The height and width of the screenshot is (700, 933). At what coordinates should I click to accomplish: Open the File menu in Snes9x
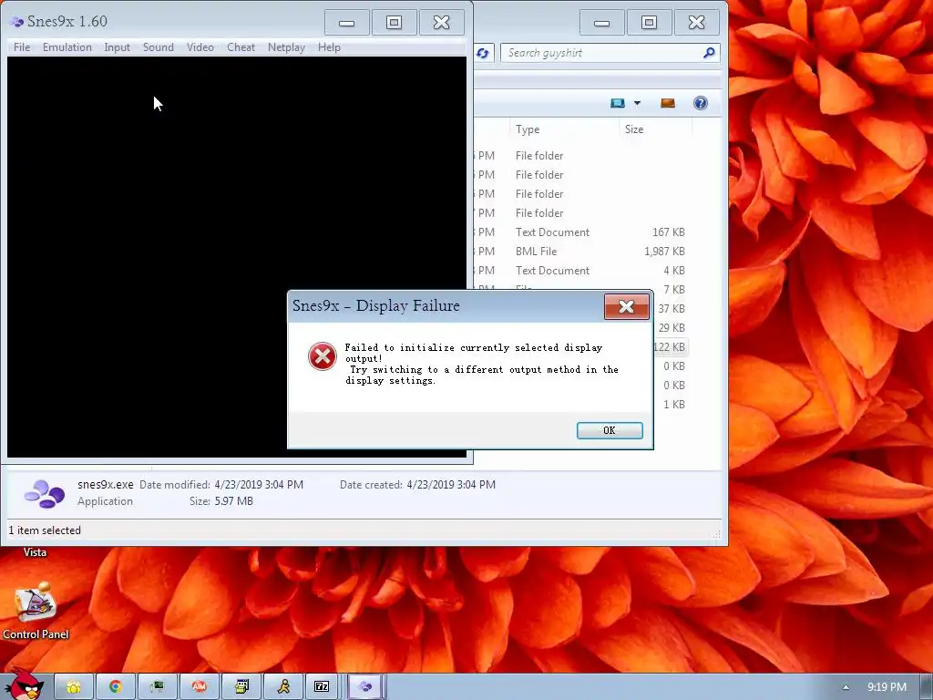[22, 47]
